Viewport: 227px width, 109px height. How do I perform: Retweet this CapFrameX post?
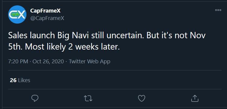(88, 99)
